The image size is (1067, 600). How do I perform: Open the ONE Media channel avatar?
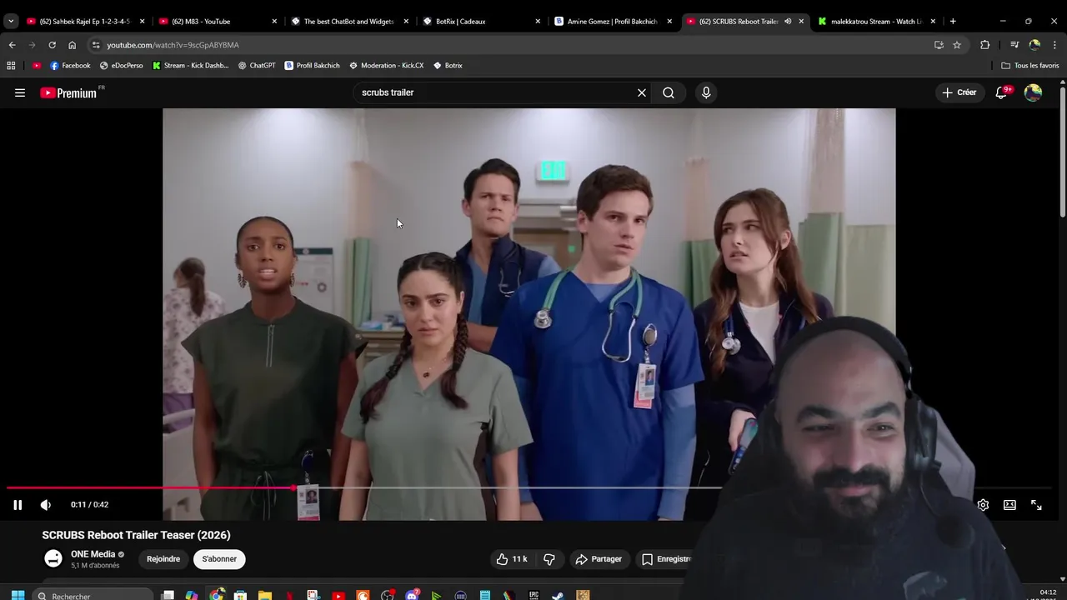53,559
